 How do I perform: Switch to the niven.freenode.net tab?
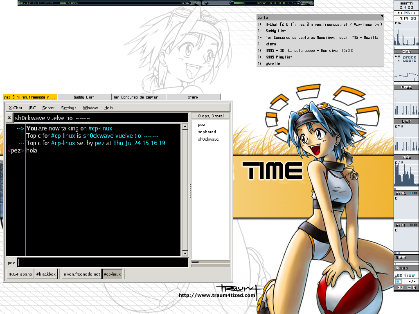(x=82, y=274)
